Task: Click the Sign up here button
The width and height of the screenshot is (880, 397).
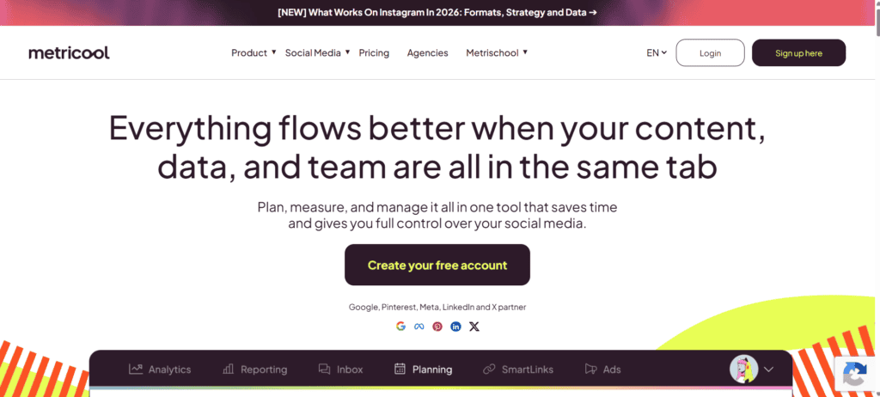Action: tap(798, 52)
